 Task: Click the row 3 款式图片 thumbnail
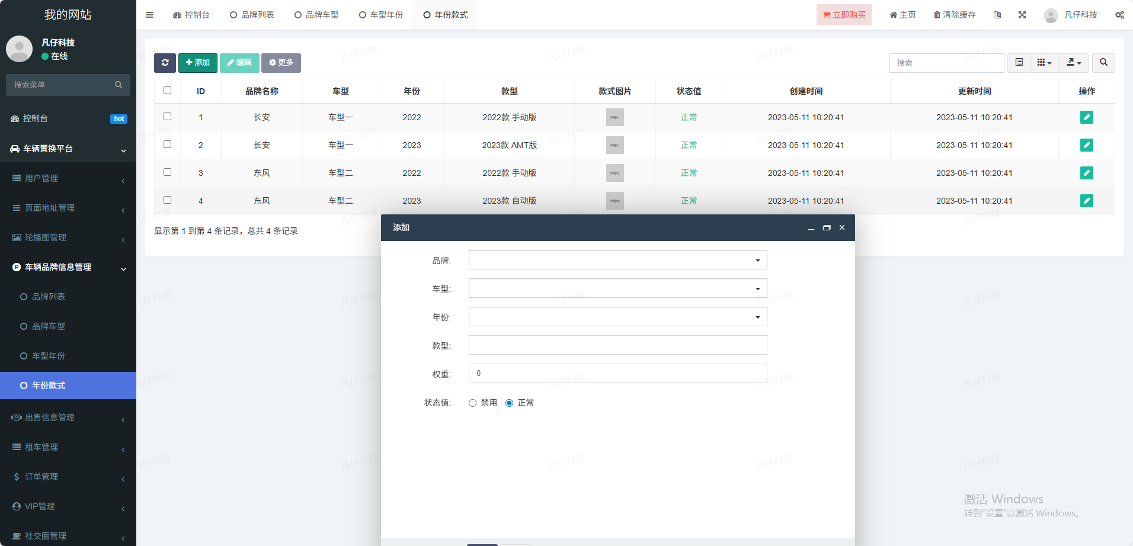tap(614, 173)
